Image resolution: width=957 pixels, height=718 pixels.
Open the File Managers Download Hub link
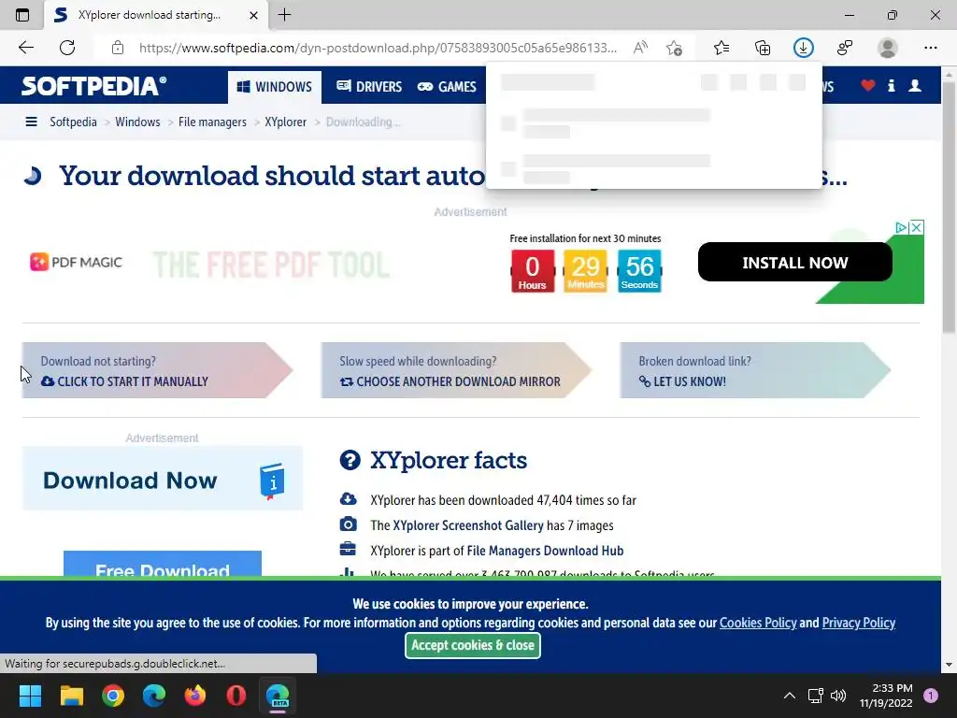[x=545, y=551]
